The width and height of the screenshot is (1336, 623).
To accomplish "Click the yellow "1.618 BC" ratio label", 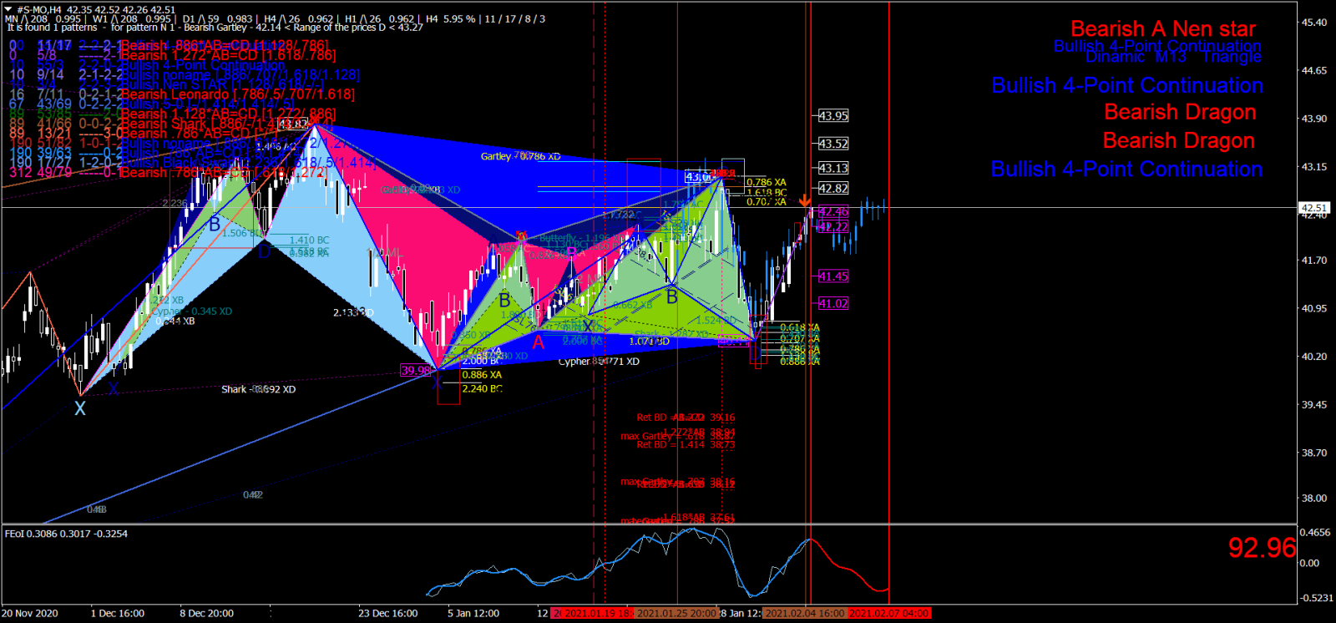I will tap(767, 193).
